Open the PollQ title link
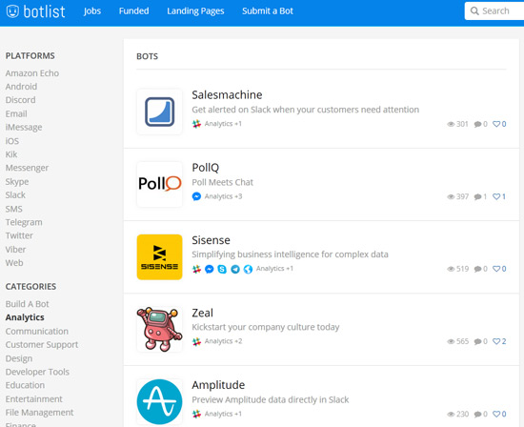 206,168
